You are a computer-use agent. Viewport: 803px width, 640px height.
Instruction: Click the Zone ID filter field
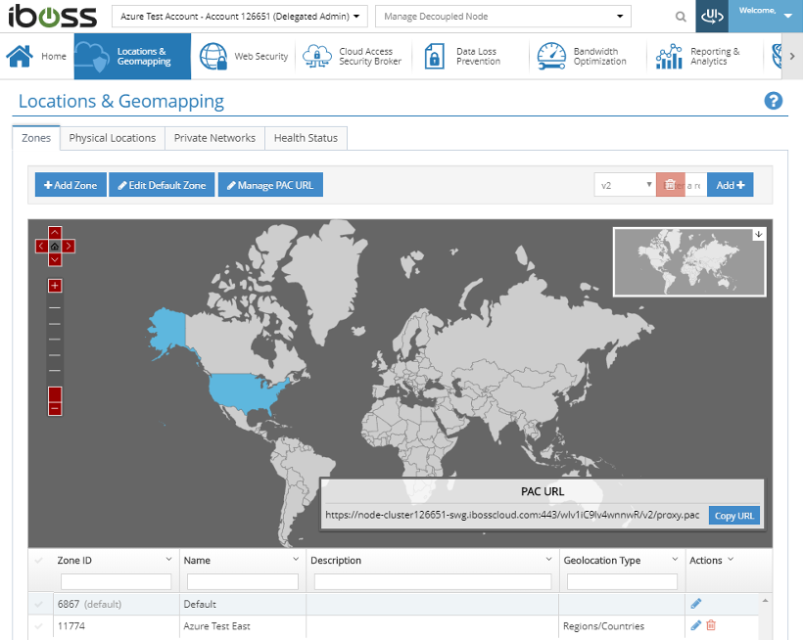coord(117,581)
